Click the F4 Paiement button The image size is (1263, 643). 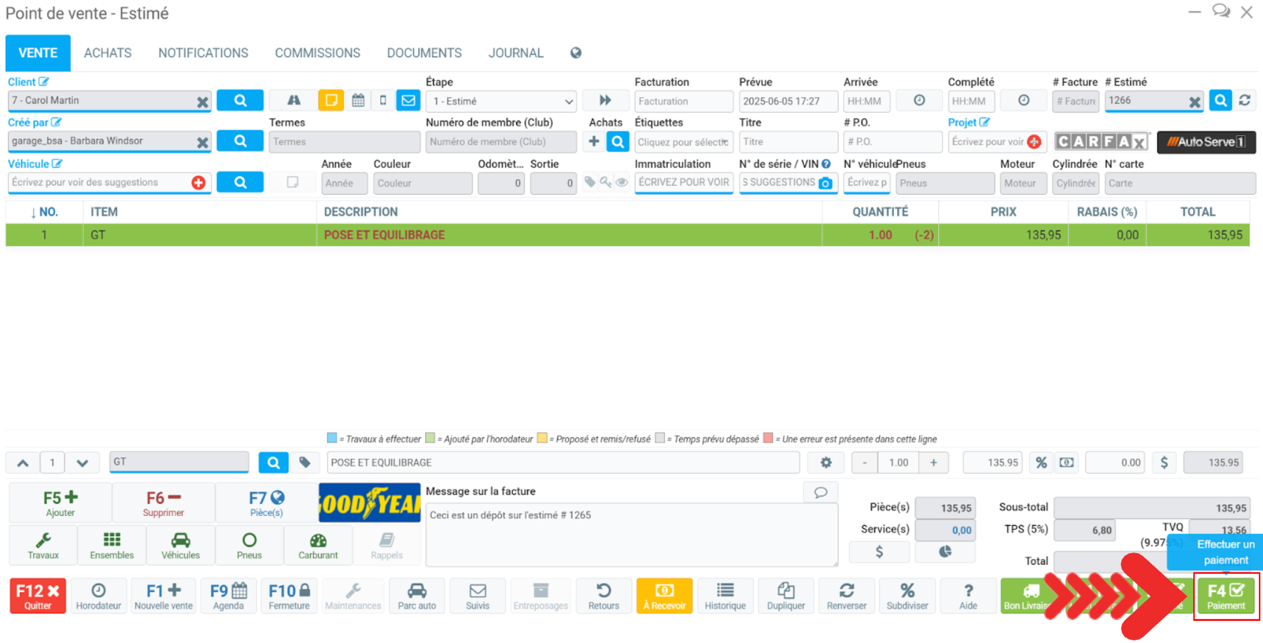click(x=1226, y=596)
